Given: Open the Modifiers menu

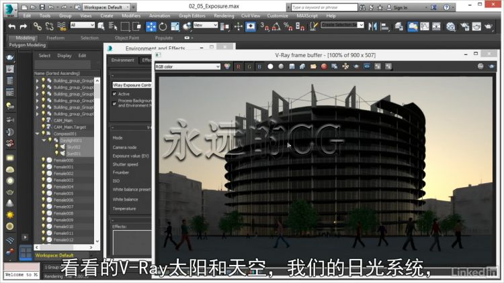Looking at the screenshot, I should (x=131, y=15).
